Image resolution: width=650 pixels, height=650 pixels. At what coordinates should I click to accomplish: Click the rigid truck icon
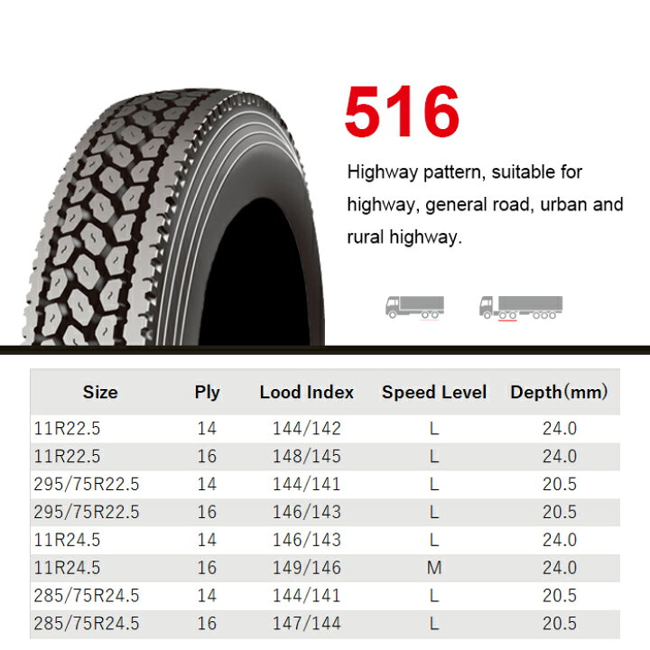414,308
